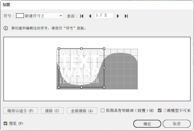Click the top-right bounding box handle
Viewport: 194px width, 131px height.
(x=104, y=49)
